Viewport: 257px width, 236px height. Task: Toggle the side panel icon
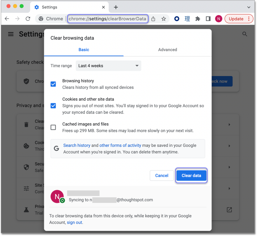(x=208, y=19)
